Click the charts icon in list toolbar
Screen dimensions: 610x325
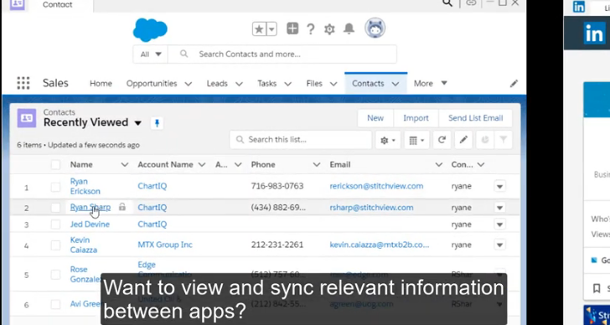[484, 140]
